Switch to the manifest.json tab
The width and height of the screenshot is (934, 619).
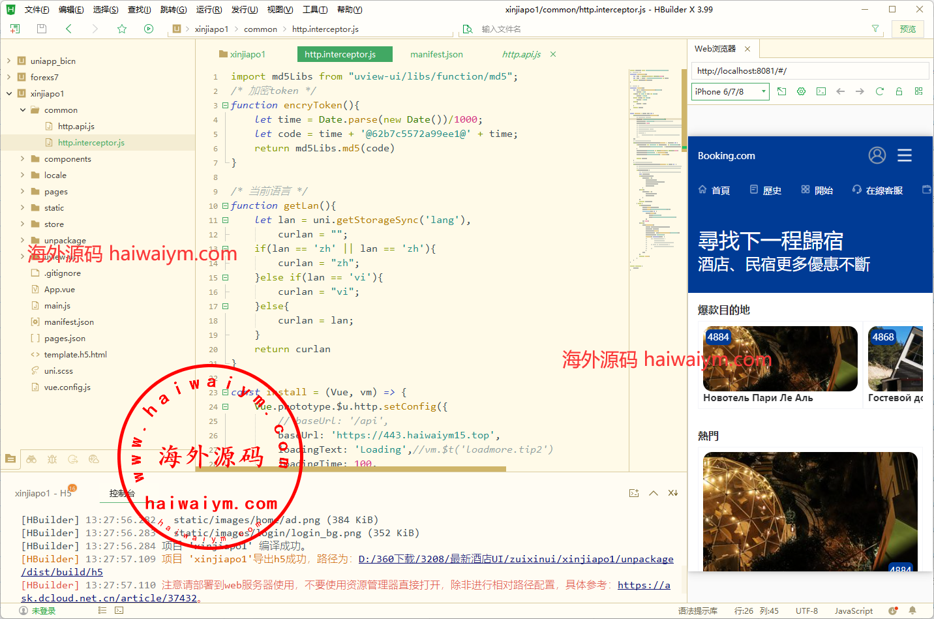(436, 54)
